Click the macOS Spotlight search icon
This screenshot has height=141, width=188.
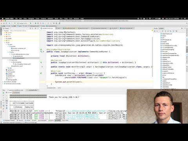[x=182, y=18]
